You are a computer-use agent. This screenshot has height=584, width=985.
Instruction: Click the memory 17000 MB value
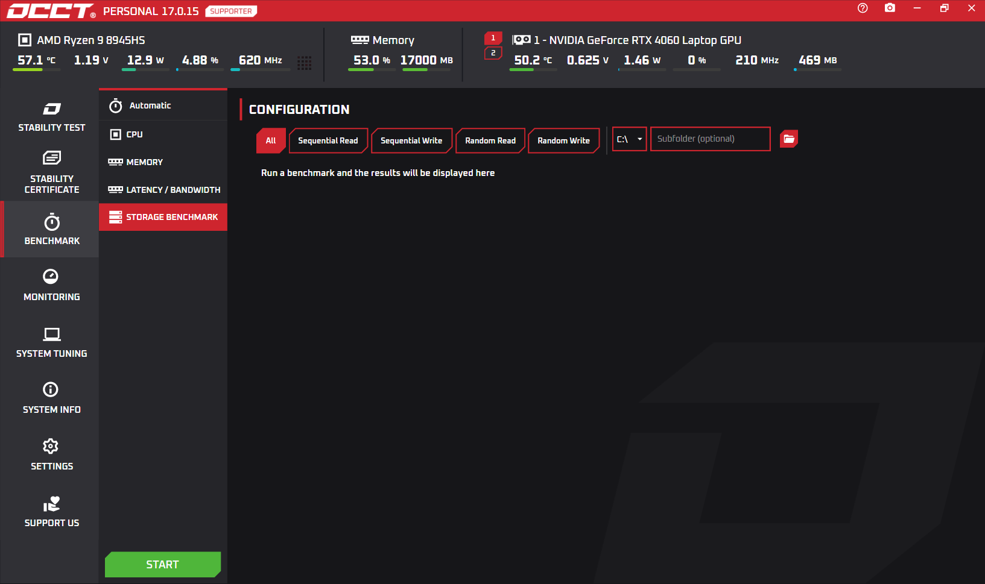point(426,60)
